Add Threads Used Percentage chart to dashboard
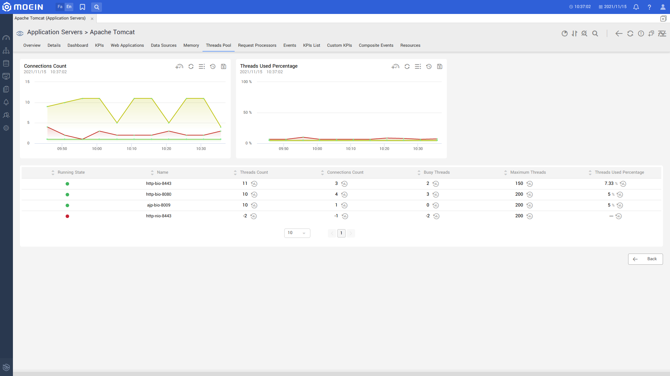This screenshot has height=376, width=670. pyautogui.click(x=395, y=66)
